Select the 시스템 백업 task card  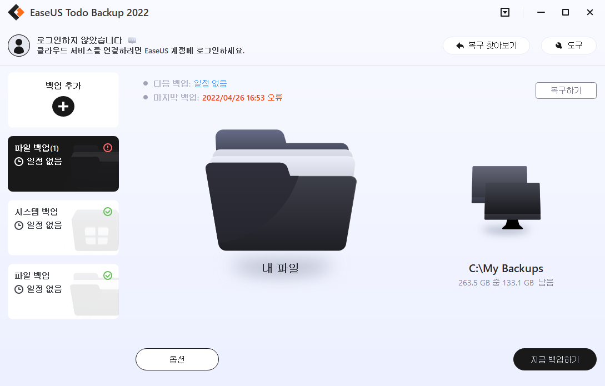[63, 228]
